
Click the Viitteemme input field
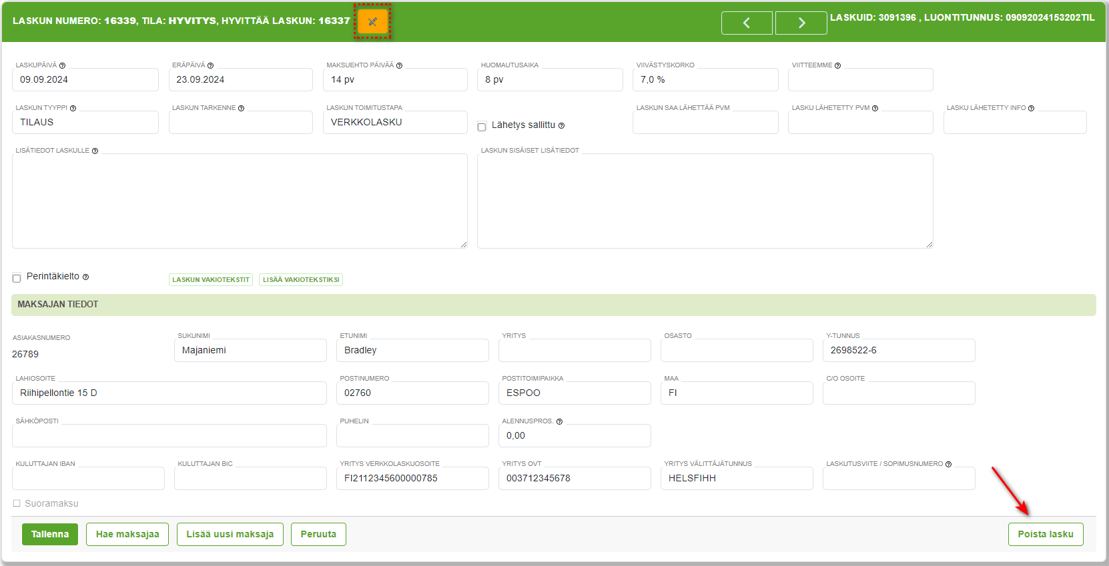point(861,79)
